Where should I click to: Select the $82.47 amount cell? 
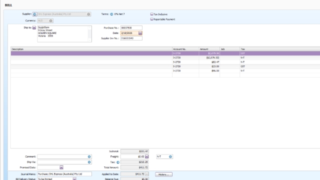[209, 62]
